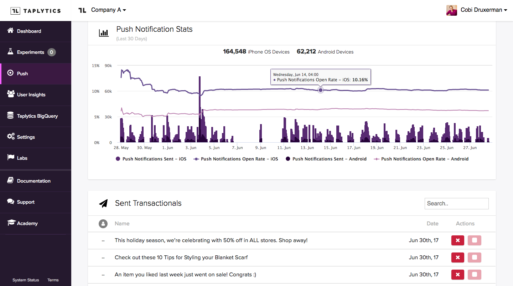Toggle Push Notifications Open Rate – Android legend
The width and height of the screenshot is (513, 286).
click(421, 159)
